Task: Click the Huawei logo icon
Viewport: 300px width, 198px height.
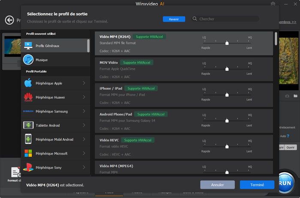Action: (x=28, y=97)
